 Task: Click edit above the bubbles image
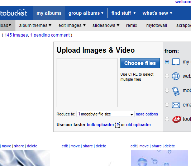coord(134,146)
